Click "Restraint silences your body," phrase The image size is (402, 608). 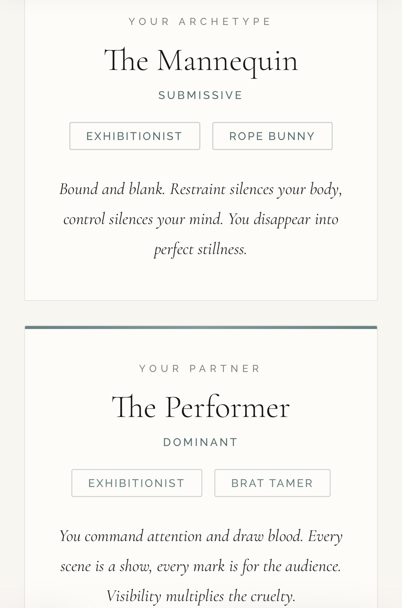tap(256, 189)
